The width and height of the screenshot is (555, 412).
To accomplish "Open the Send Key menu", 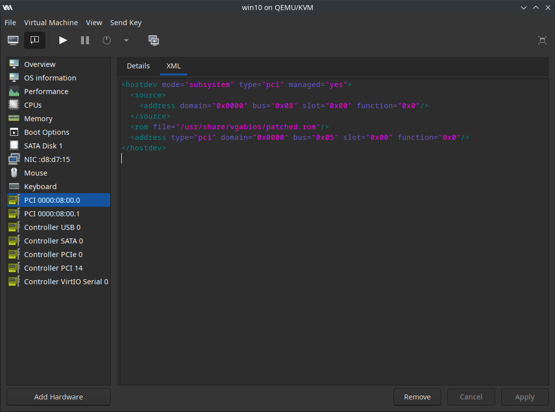I will point(126,23).
